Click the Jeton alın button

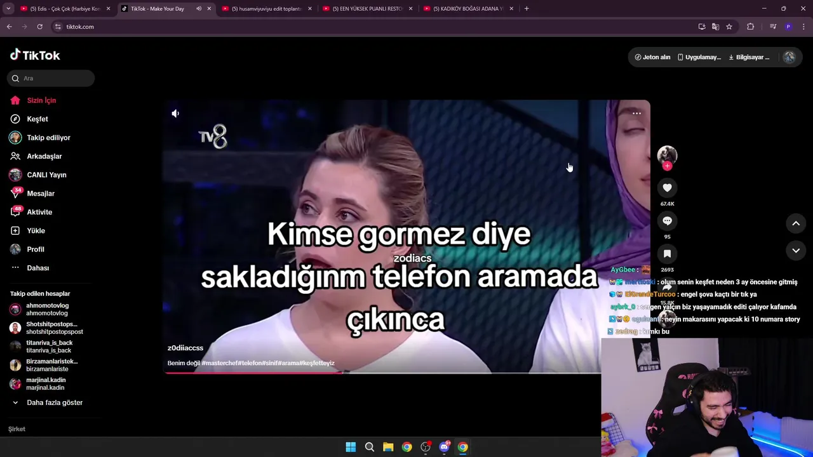(652, 57)
